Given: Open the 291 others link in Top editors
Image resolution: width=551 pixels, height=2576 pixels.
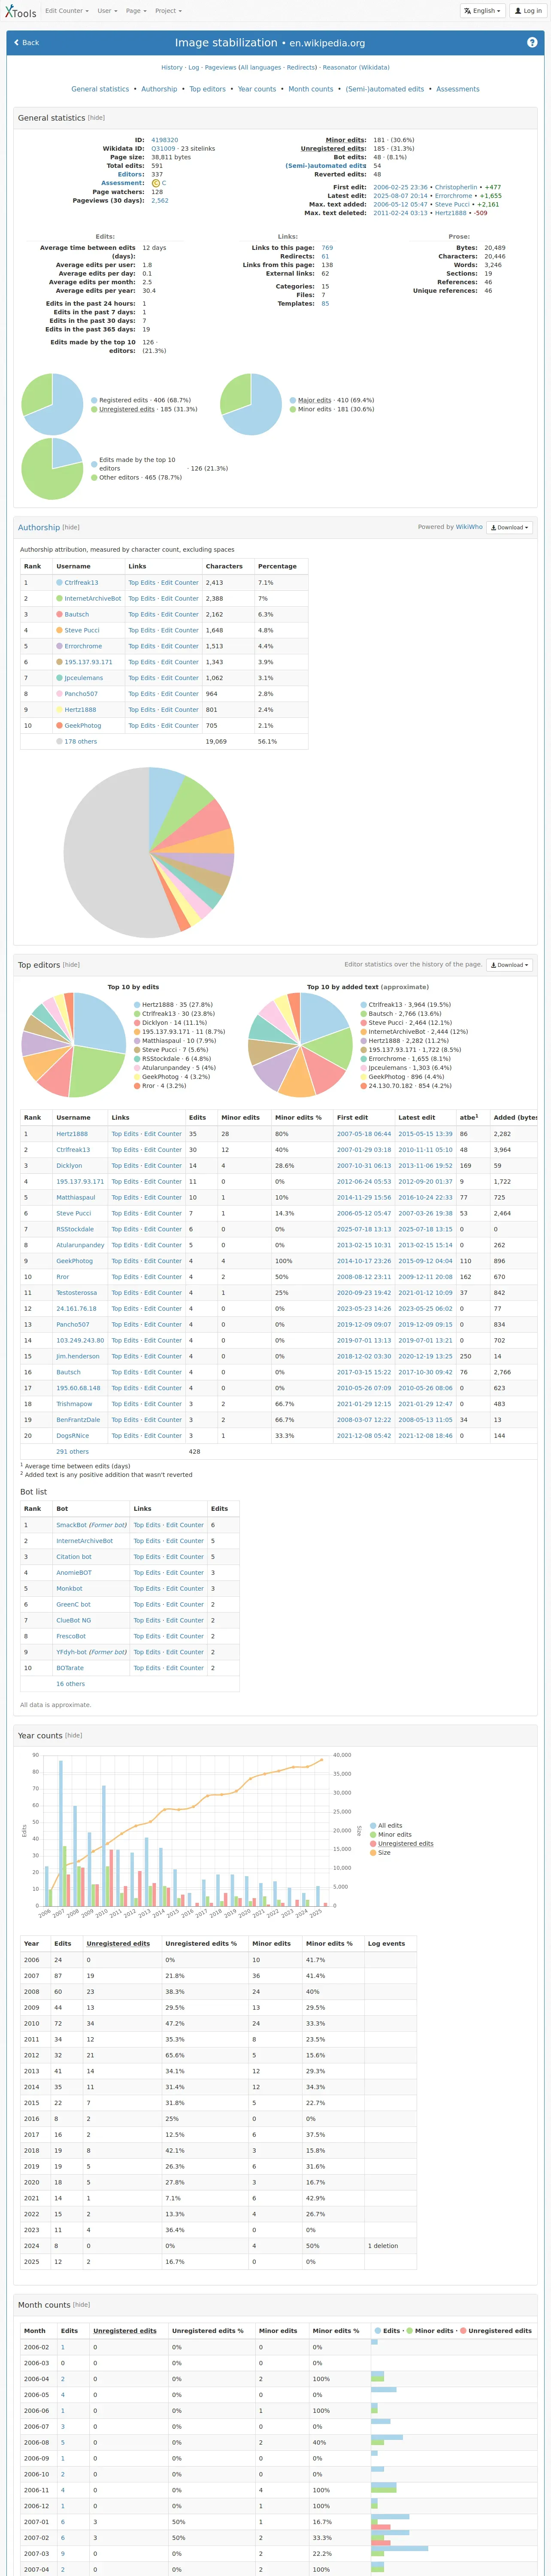Looking at the screenshot, I should tap(72, 1452).
